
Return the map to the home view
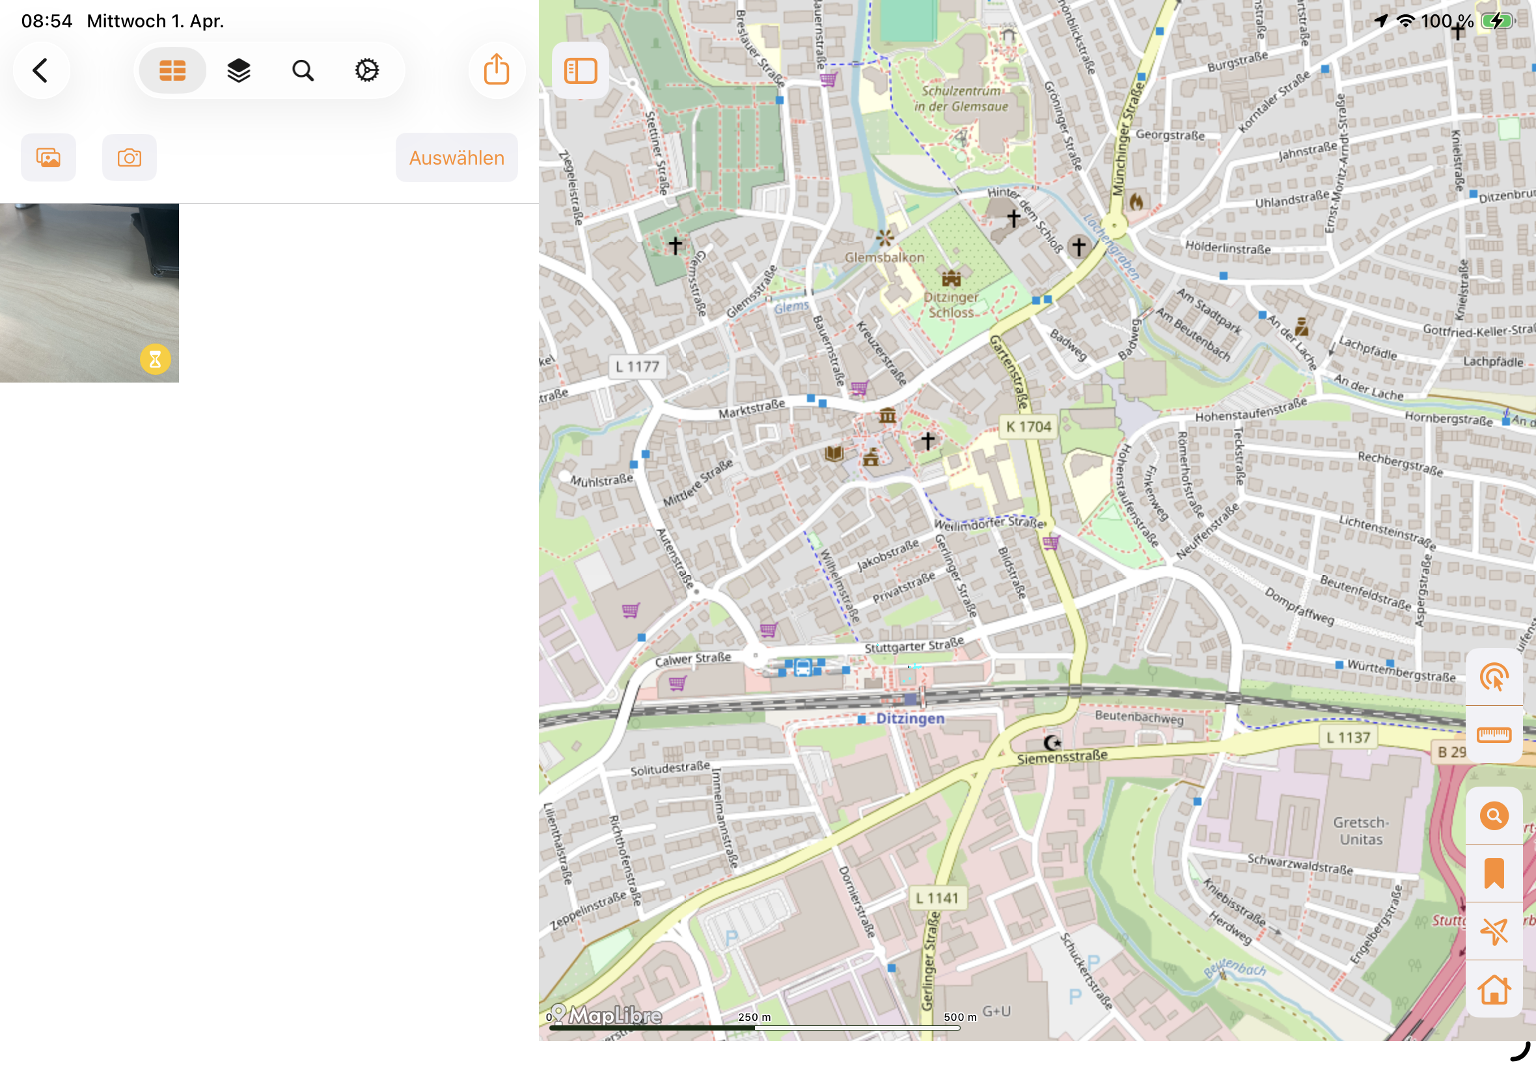pos(1494,988)
